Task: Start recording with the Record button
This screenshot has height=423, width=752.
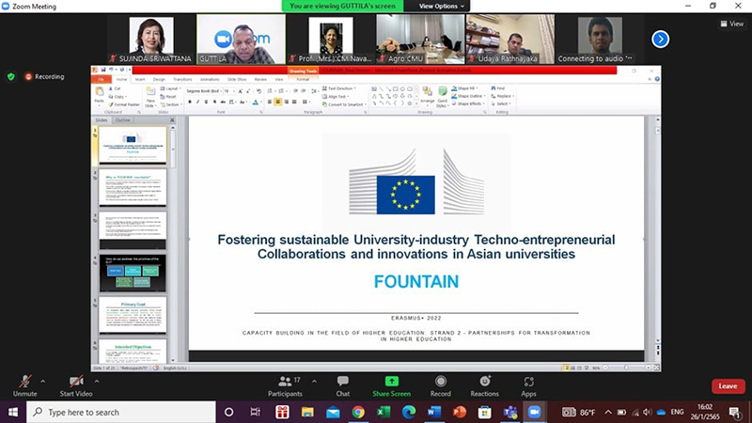Action: click(x=440, y=386)
